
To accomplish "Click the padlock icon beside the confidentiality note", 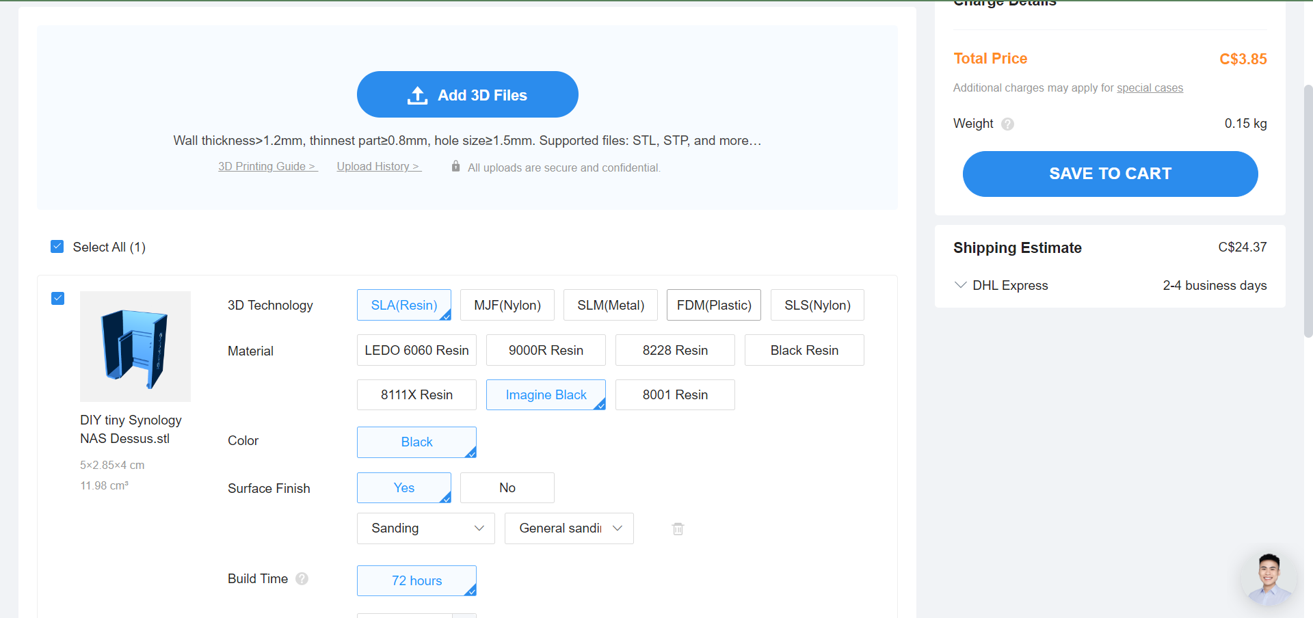I will click(x=455, y=166).
